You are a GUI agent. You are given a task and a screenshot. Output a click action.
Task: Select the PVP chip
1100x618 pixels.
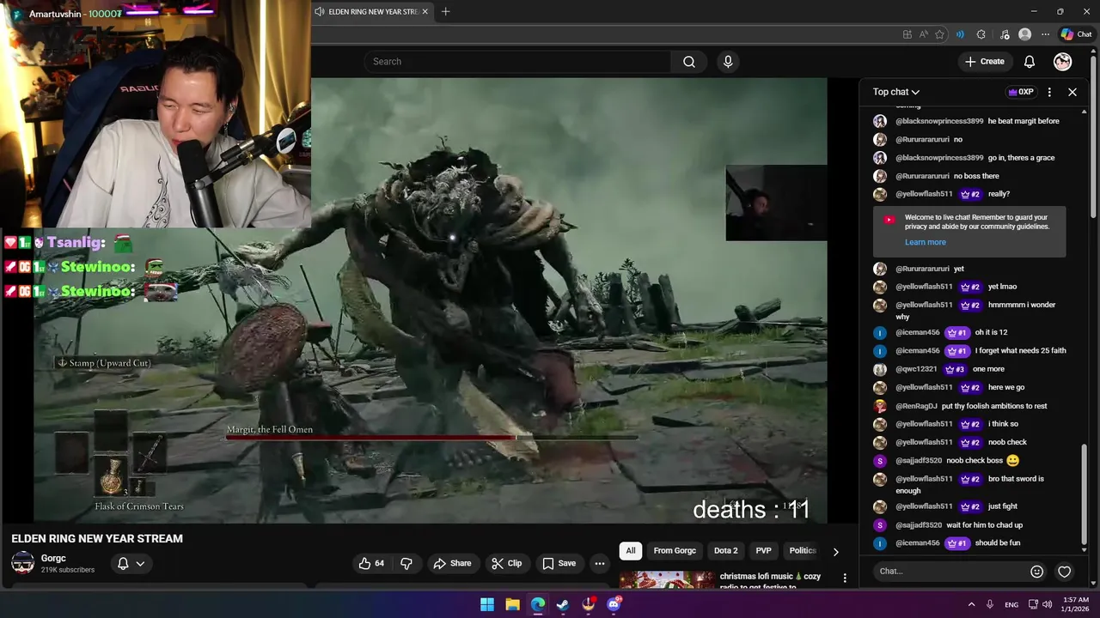point(763,551)
